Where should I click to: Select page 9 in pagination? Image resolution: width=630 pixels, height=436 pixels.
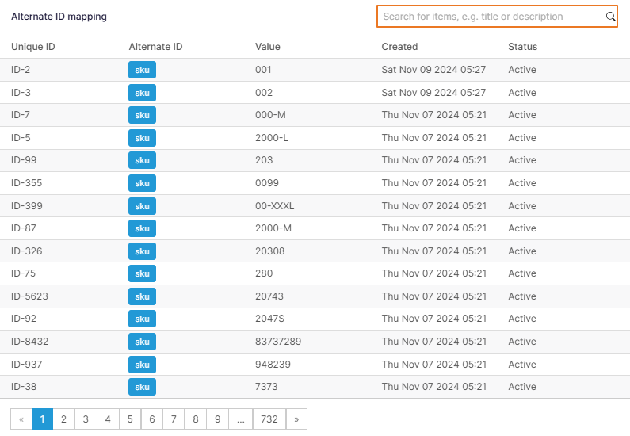pyautogui.click(x=218, y=419)
